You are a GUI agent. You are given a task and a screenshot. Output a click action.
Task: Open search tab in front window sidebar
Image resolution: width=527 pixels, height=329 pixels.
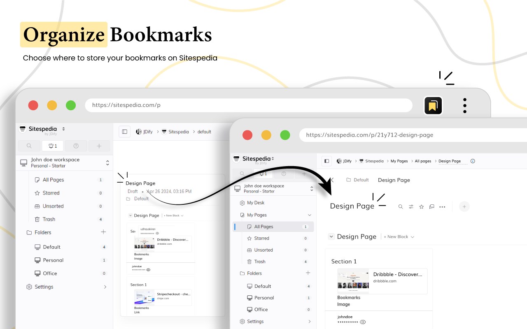click(243, 174)
